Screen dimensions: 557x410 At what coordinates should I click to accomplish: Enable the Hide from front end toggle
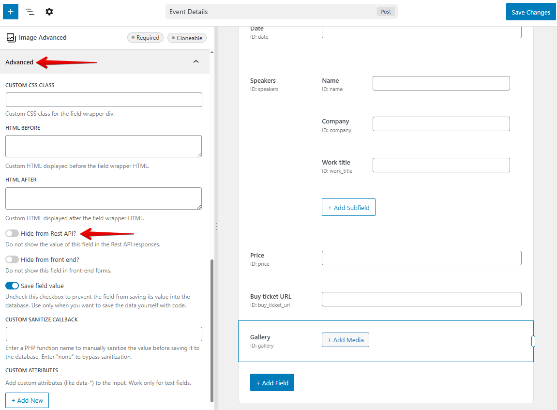click(12, 259)
